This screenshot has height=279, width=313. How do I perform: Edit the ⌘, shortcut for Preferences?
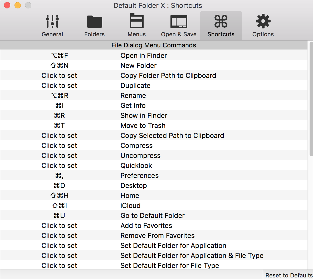click(59, 176)
